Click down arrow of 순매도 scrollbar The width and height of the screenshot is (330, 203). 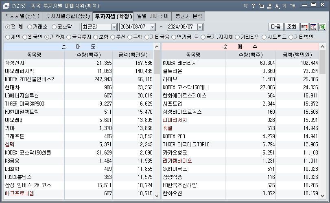157,196
